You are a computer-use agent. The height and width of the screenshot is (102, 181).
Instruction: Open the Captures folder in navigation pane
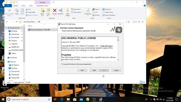14,44
